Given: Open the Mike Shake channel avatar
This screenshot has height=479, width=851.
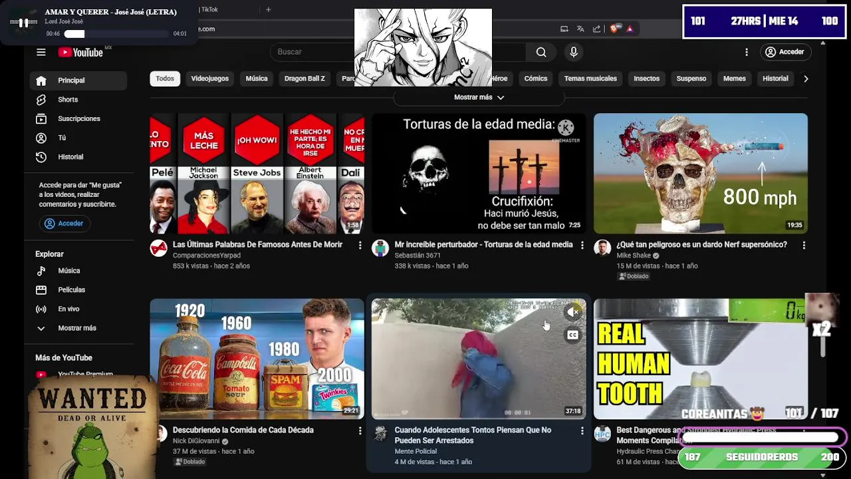Looking at the screenshot, I should 602,248.
